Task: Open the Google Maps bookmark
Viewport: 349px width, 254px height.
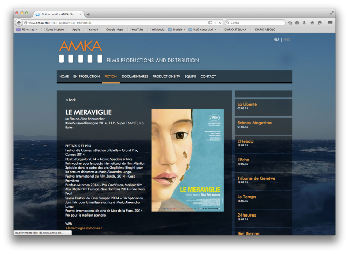Action: click(112, 29)
